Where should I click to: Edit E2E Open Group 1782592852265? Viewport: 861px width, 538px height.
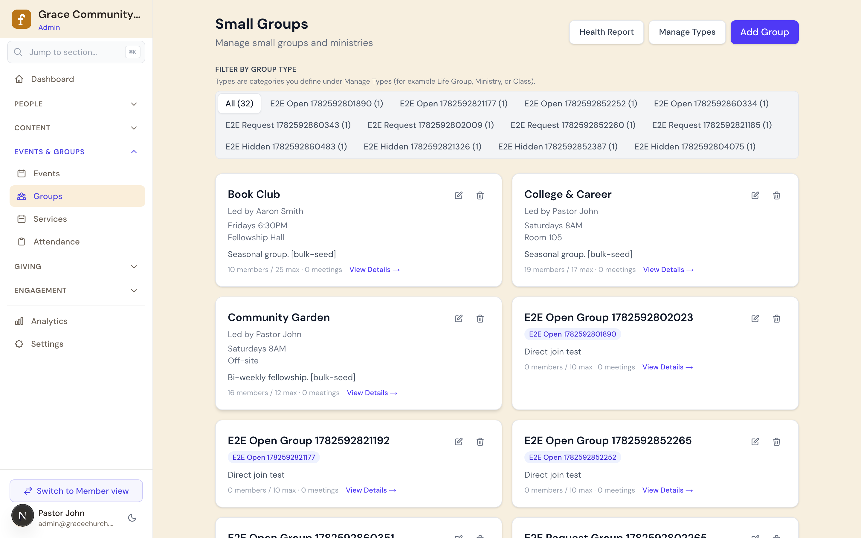[755, 441]
